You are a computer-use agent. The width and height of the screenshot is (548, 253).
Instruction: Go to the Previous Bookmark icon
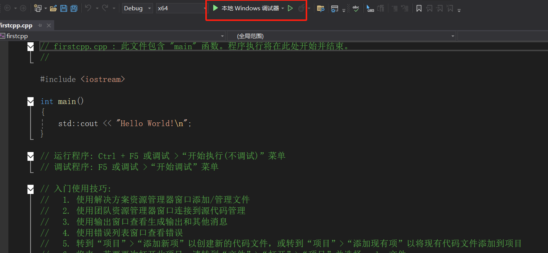(429, 8)
